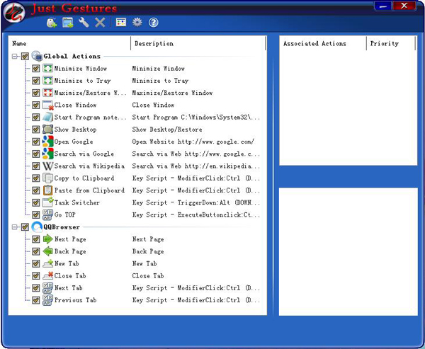Click the Close Tab row icon
425x349 pixels.
coord(47,275)
